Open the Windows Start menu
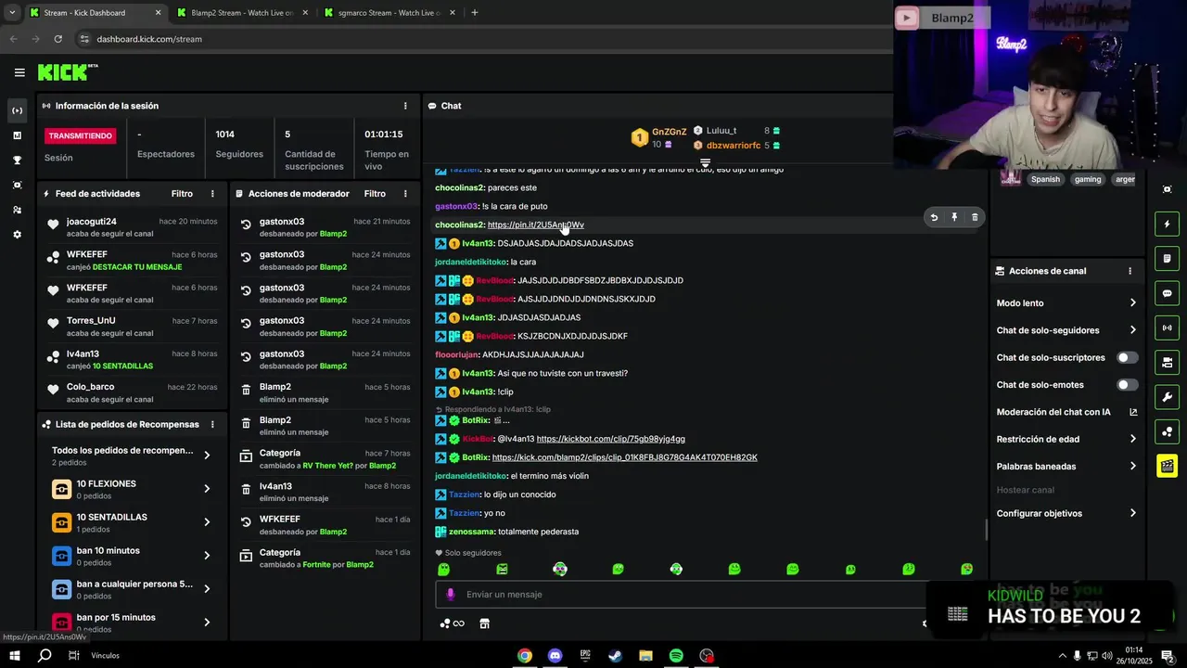 coord(14,656)
